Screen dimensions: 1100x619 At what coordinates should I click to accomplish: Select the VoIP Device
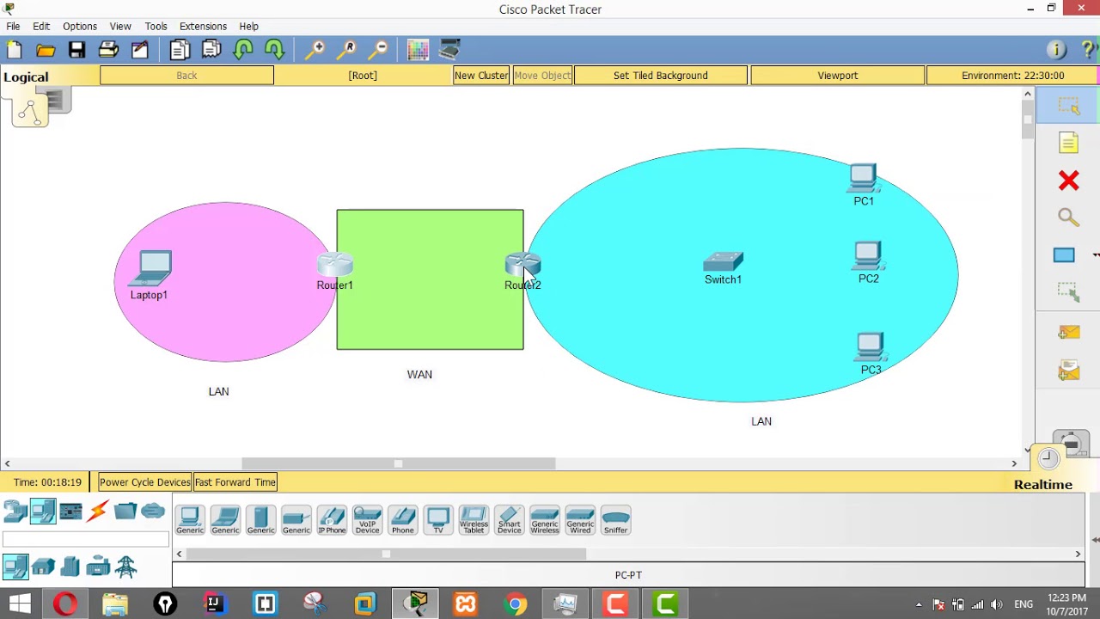[x=367, y=520]
